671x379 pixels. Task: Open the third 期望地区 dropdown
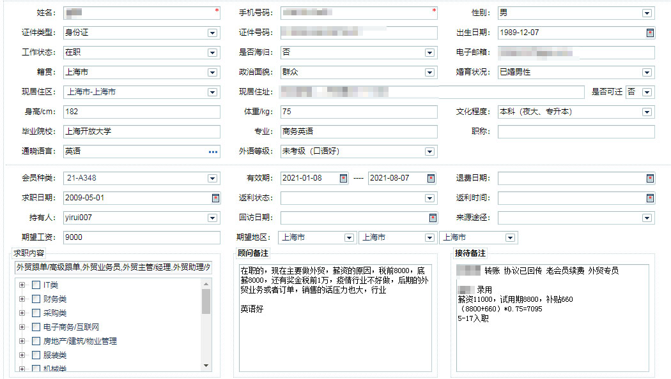[x=510, y=238]
